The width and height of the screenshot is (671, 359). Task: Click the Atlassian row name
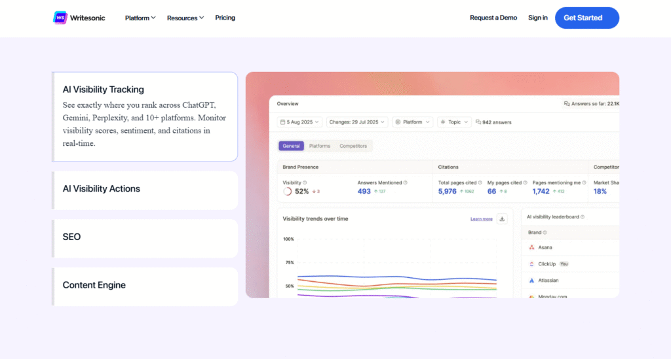(x=548, y=281)
